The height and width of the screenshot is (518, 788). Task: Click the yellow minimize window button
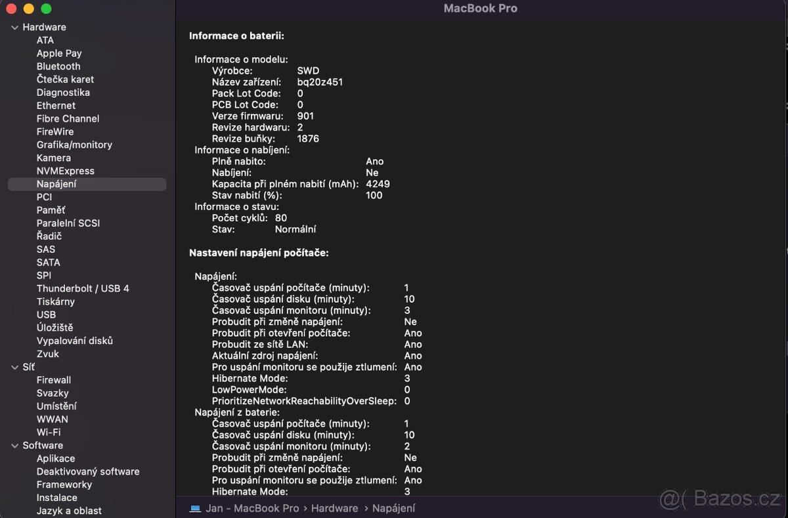(x=28, y=9)
